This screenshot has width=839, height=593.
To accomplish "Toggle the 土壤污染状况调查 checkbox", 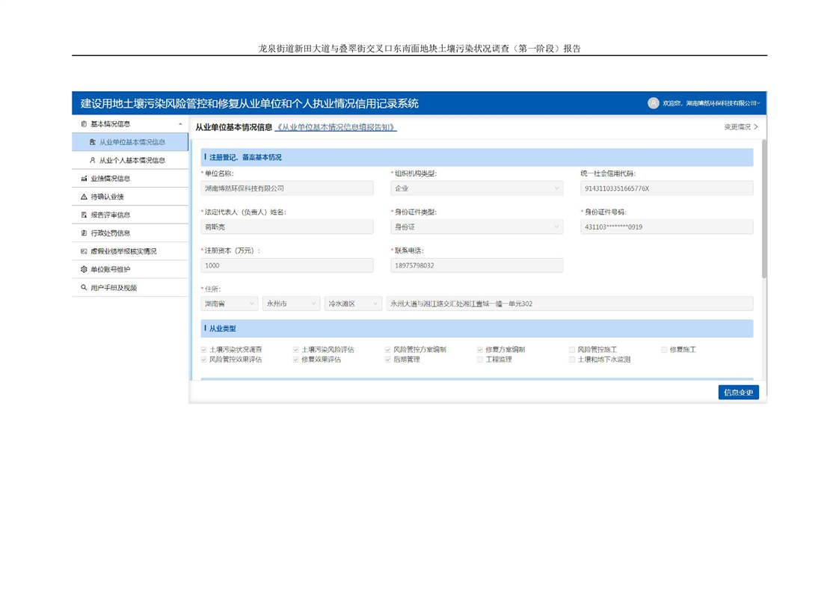I will [204, 350].
